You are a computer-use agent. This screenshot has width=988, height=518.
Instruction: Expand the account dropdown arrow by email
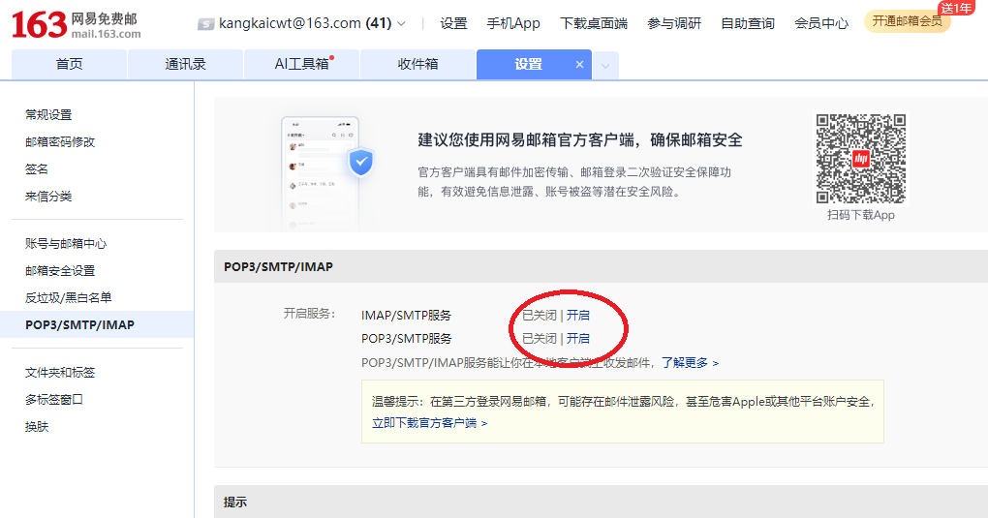[402, 23]
